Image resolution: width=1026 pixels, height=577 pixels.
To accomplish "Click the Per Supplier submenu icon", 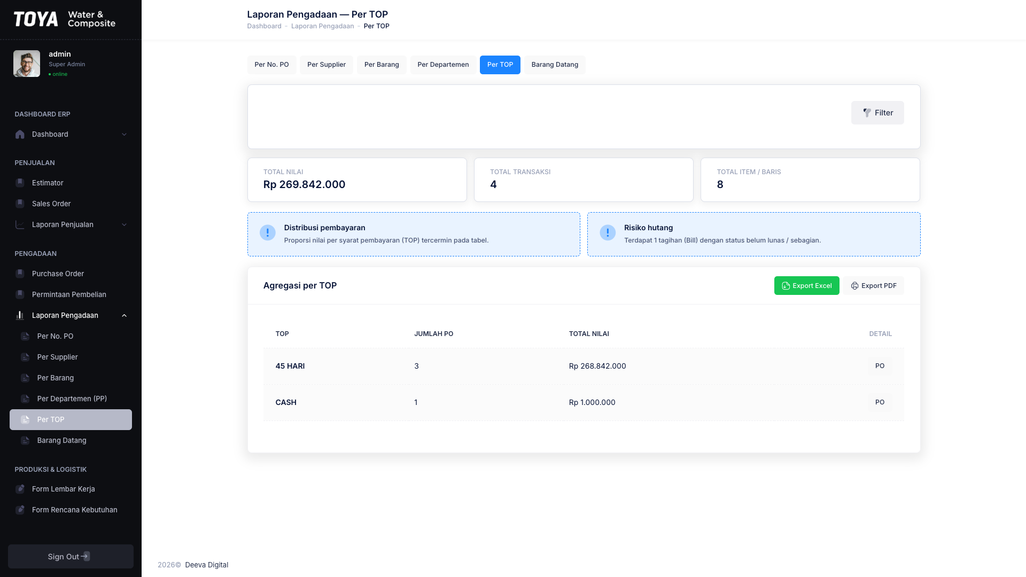I will (25, 357).
